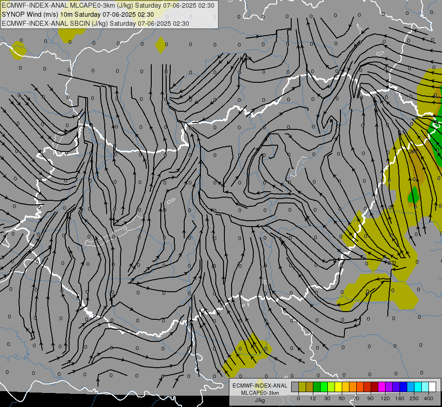Click the red swatch left of 90

tap(368, 387)
